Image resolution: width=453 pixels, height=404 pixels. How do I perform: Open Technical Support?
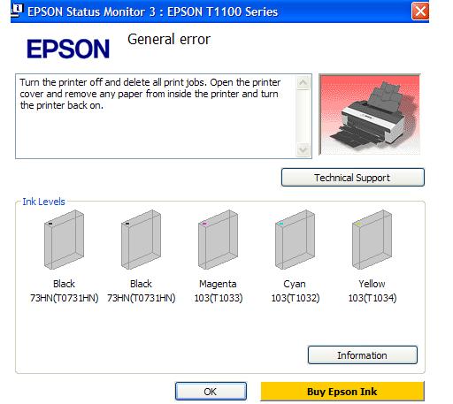pos(353,178)
